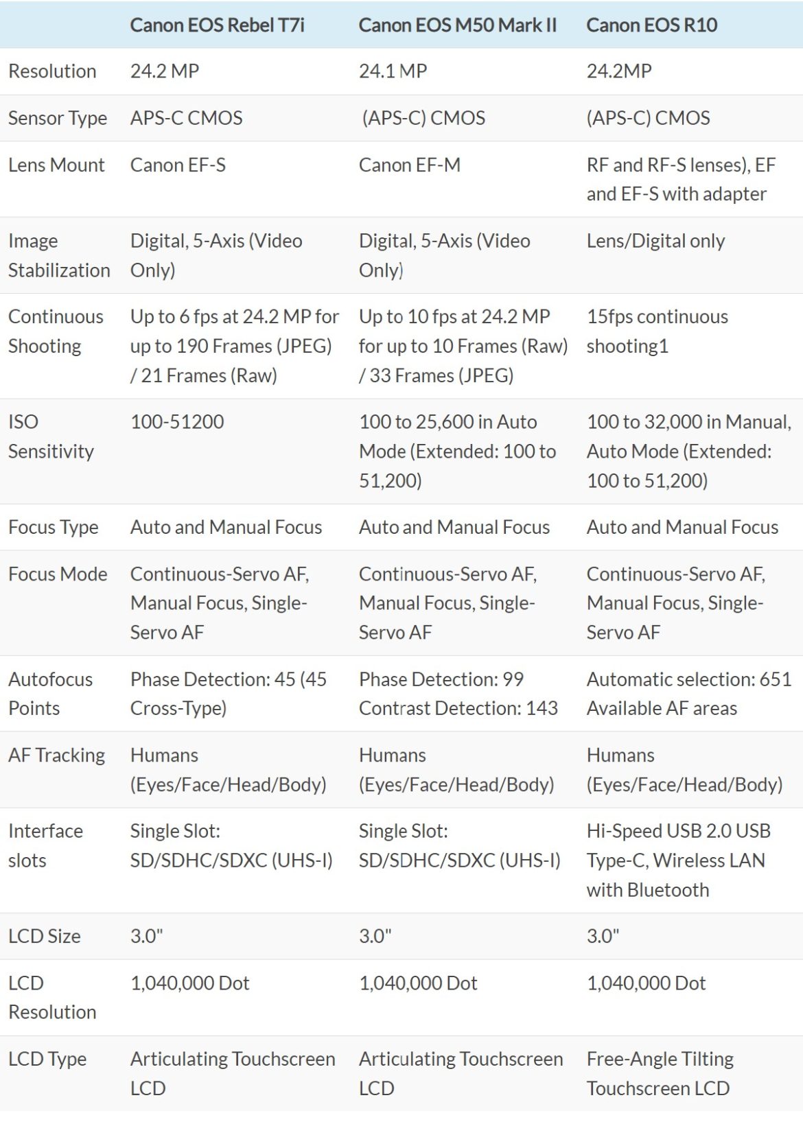Select the 15fps continuous shooting cell
The height and width of the screenshot is (1124, 803).
tap(657, 331)
